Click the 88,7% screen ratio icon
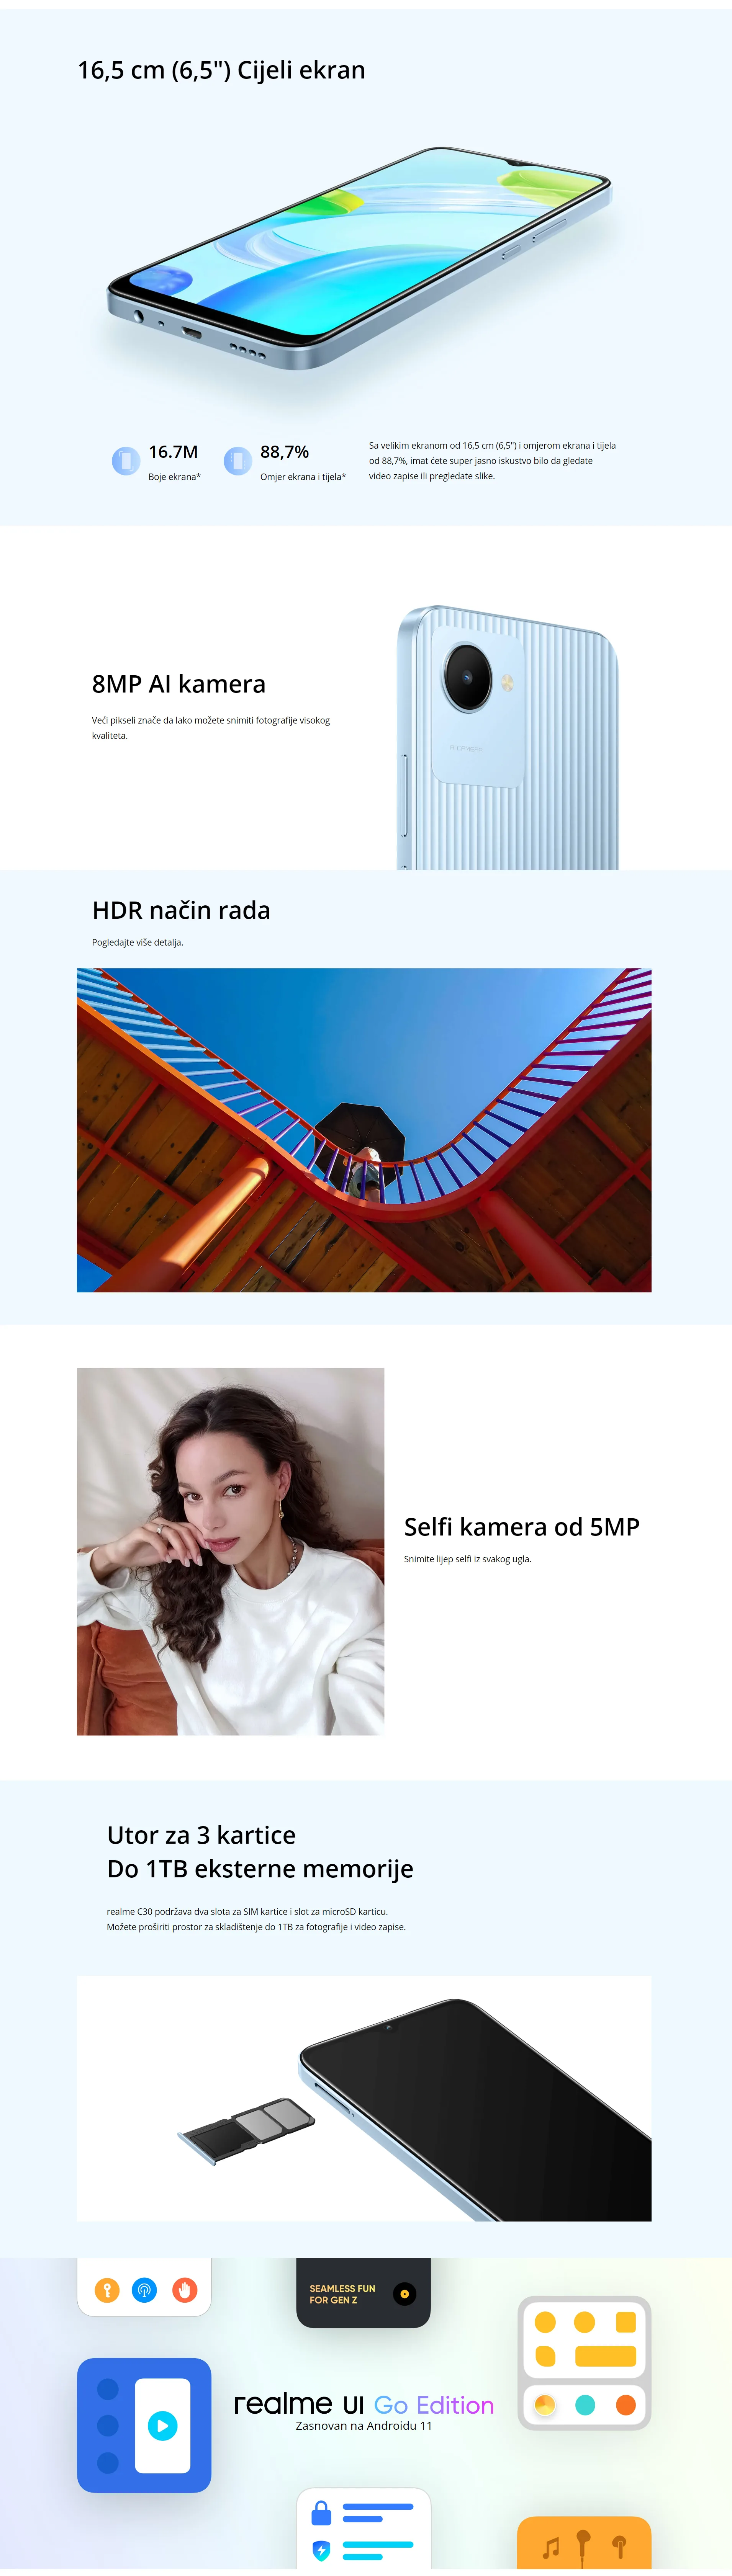This screenshot has height=2576, width=732. pos(238,461)
